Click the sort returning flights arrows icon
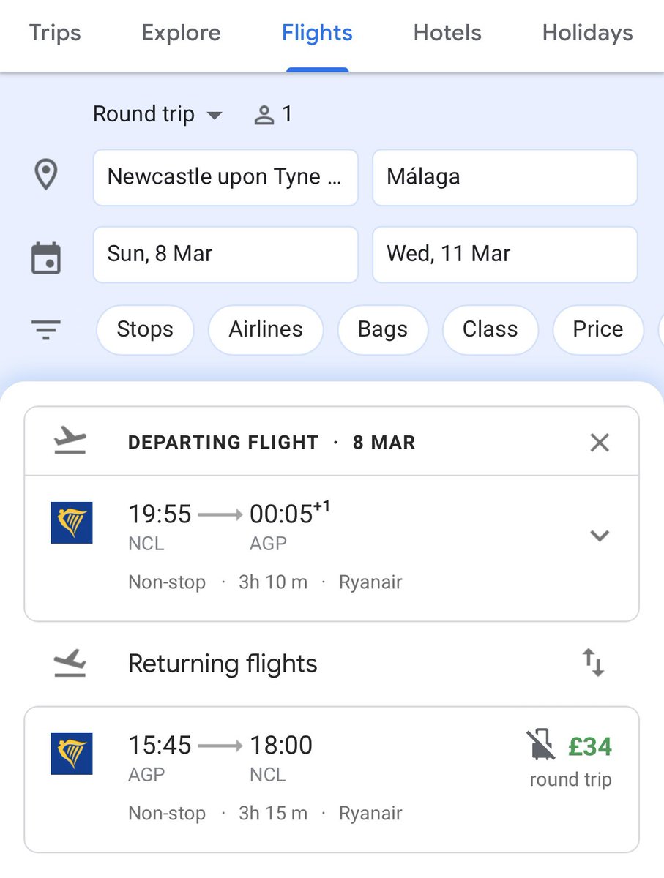This screenshot has width=664, height=878. (593, 664)
